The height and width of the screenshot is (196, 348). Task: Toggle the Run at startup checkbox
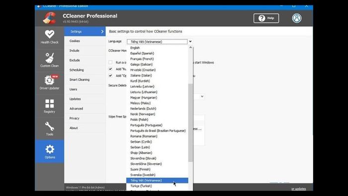pos(110,62)
